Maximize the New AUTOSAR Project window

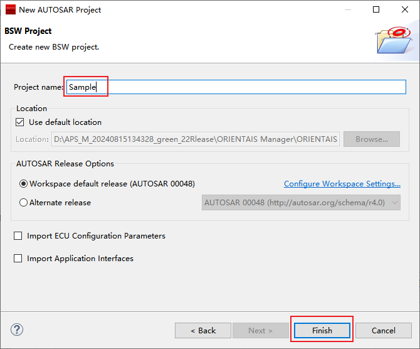(376, 9)
